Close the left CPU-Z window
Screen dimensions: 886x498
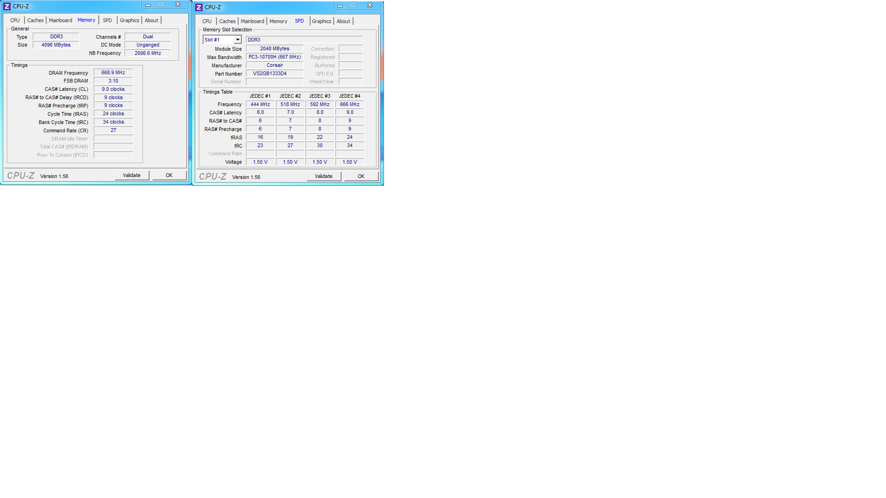point(178,5)
